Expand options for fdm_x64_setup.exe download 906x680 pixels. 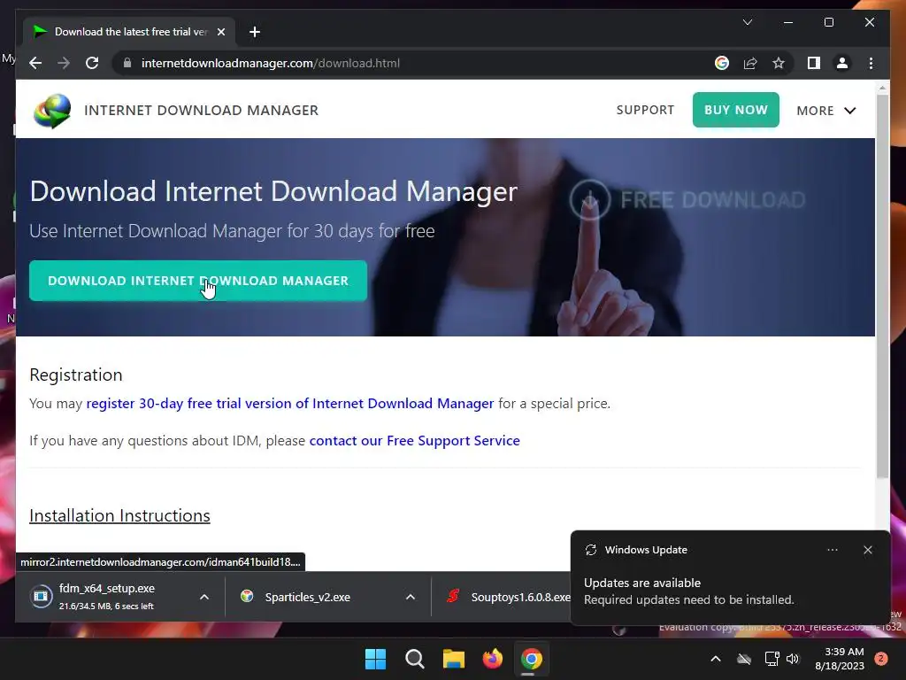[204, 597]
